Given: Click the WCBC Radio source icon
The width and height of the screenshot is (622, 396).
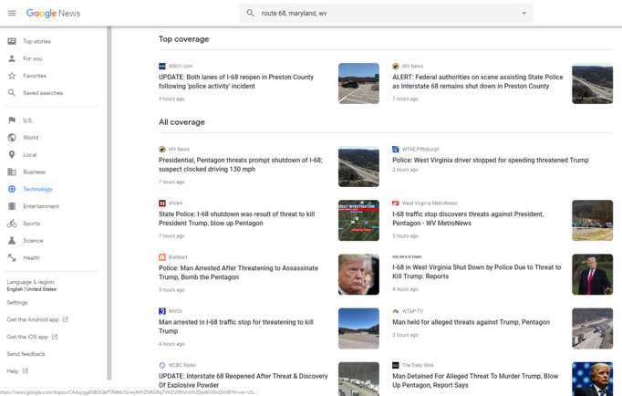Looking at the screenshot, I should pyautogui.click(x=161, y=365).
